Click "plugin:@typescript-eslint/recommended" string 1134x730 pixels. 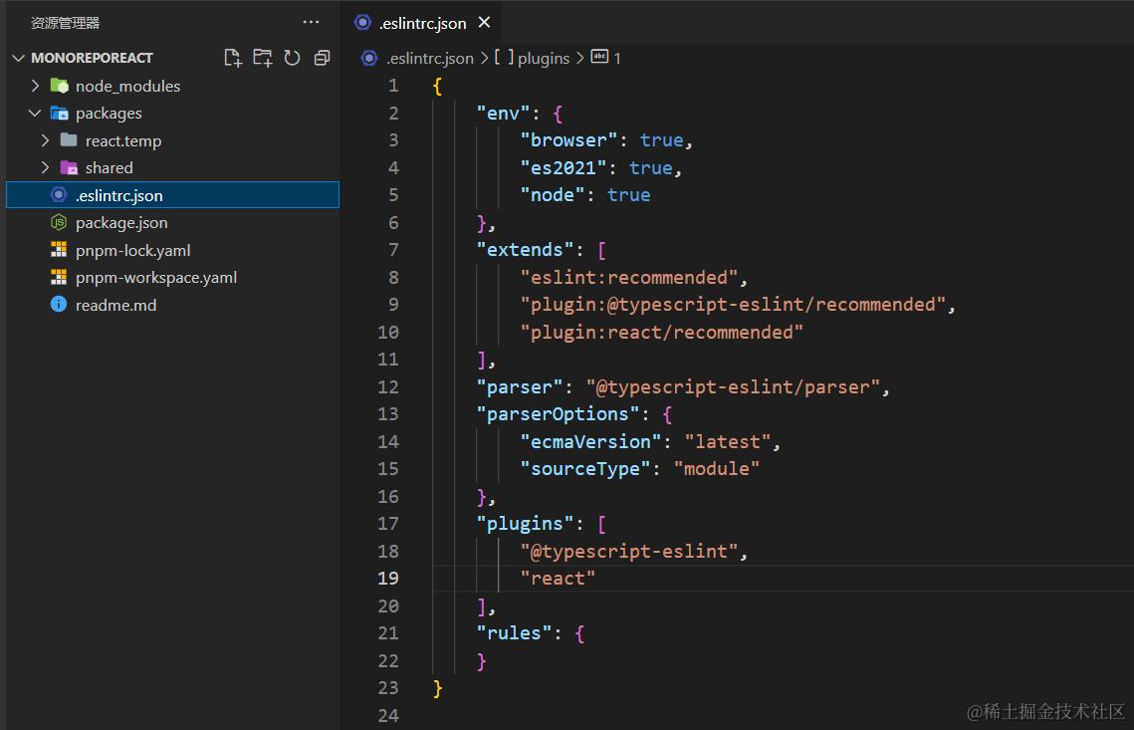coord(733,305)
